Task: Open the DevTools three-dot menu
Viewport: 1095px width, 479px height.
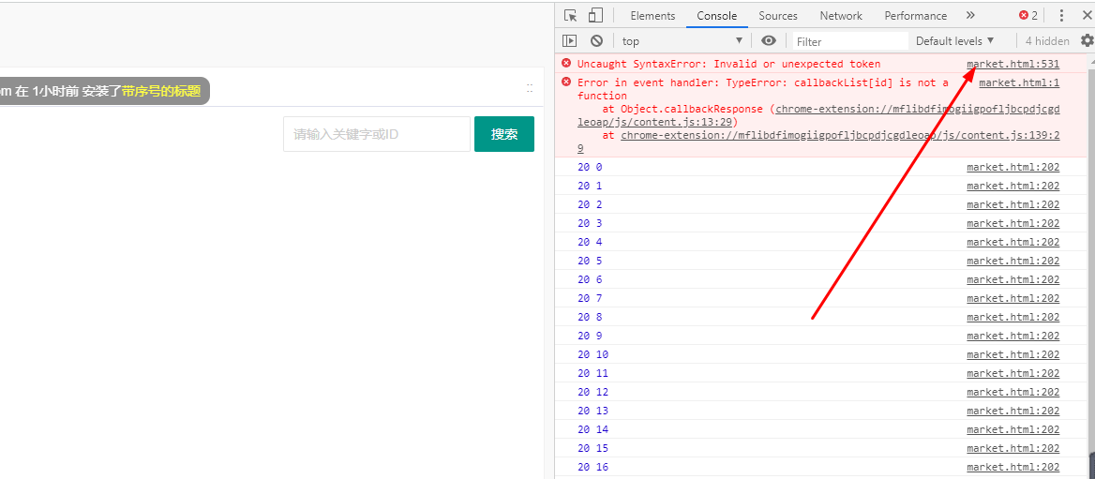Action: tap(1061, 16)
